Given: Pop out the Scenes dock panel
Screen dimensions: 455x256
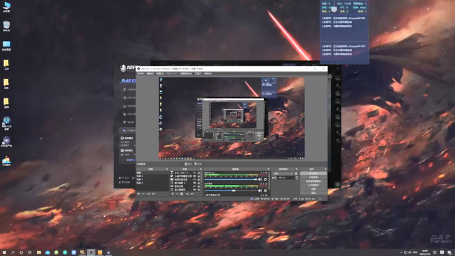Looking at the screenshot, I should click(x=167, y=169).
